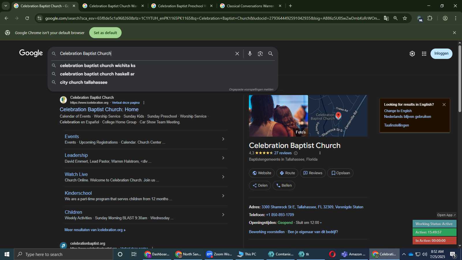Image resolution: width=462 pixels, height=260 pixels.
Task: Open the Chrome three-dot menu
Action: tap(456, 18)
